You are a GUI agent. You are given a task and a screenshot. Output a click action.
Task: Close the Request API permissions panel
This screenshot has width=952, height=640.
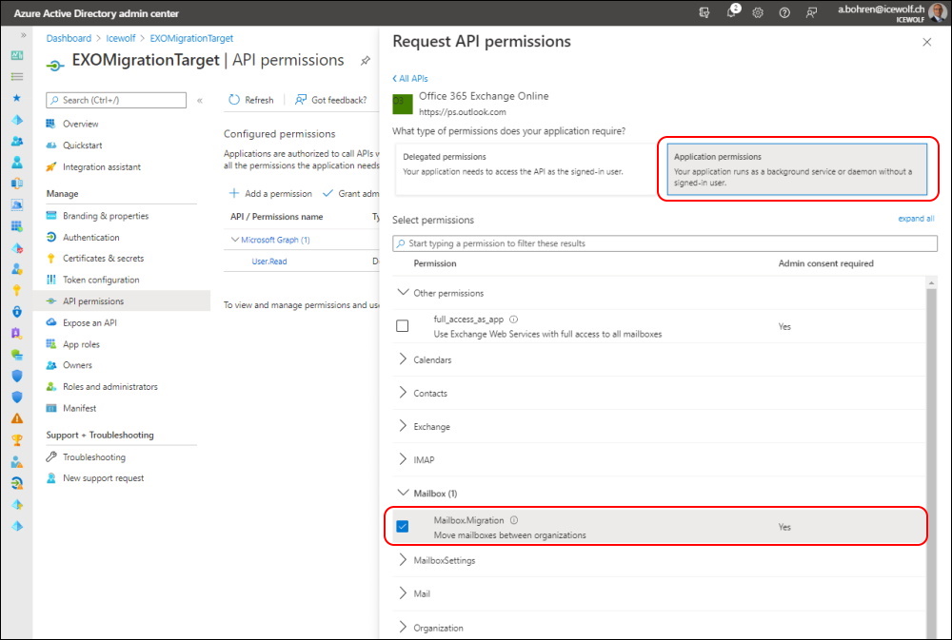pos(926,42)
